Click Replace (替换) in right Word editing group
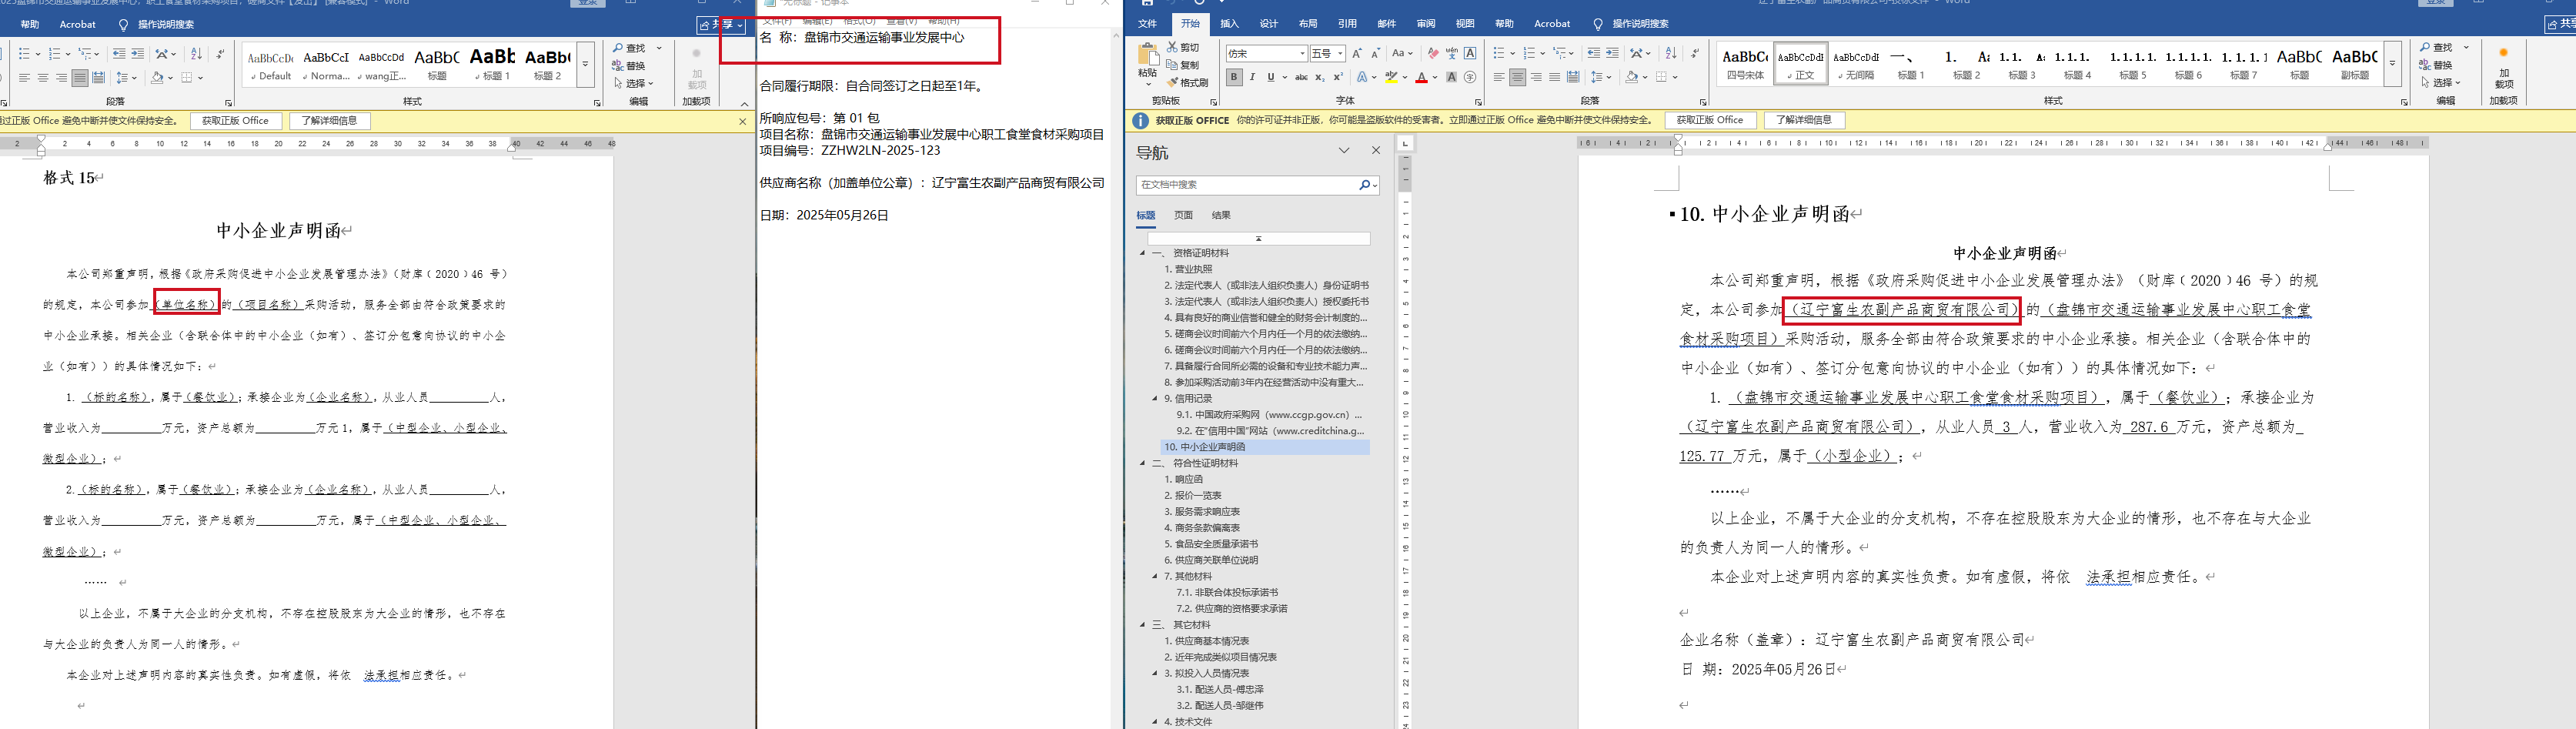This screenshot has width=2576, height=729. 2435,65
